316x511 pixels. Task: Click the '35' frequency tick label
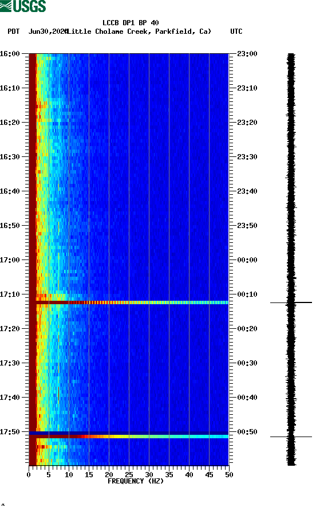(x=169, y=475)
